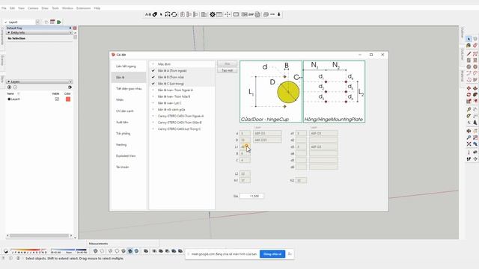
Task: Collapse the Layers panel
Action: [x=9, y=81]
